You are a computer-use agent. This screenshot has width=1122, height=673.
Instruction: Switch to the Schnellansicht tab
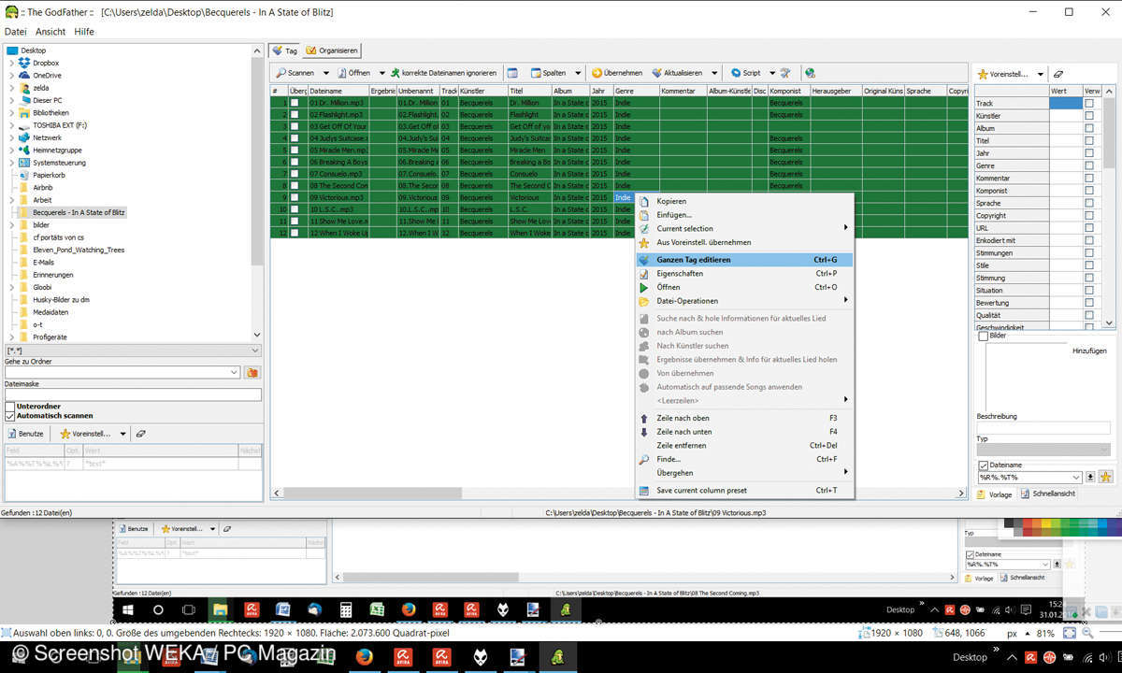tap(1047, 494)
